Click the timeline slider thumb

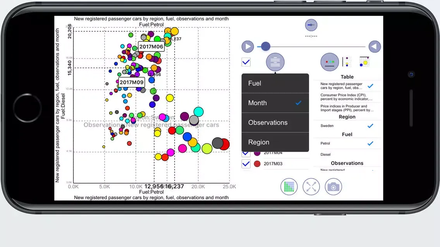point(265,46)
